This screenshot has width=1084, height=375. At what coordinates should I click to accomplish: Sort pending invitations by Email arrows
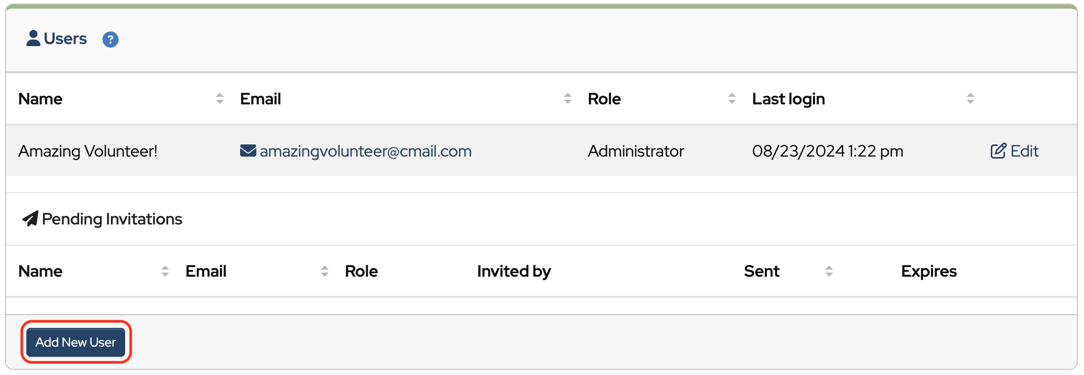pos(324,271)
